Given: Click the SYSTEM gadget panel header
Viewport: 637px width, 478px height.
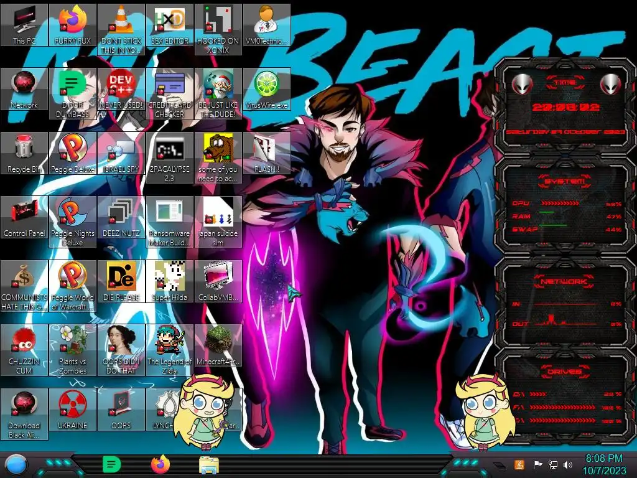Looking at the screenshot, I should click(565, 181).
